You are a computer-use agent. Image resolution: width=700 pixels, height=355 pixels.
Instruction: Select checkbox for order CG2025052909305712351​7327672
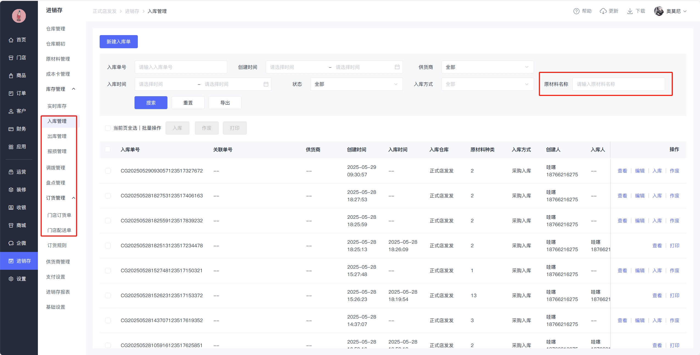(108, 171)
